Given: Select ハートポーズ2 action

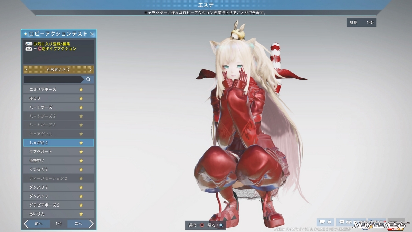Looking at the screenshot, I should click(59, 116).
